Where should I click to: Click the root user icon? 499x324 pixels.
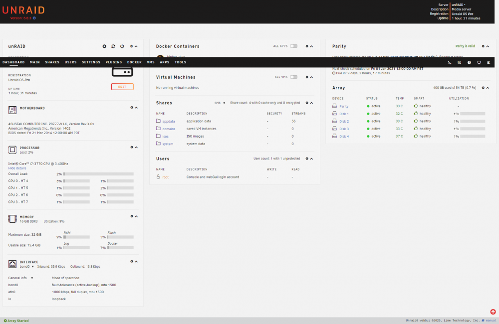click(x=158, y=177)
